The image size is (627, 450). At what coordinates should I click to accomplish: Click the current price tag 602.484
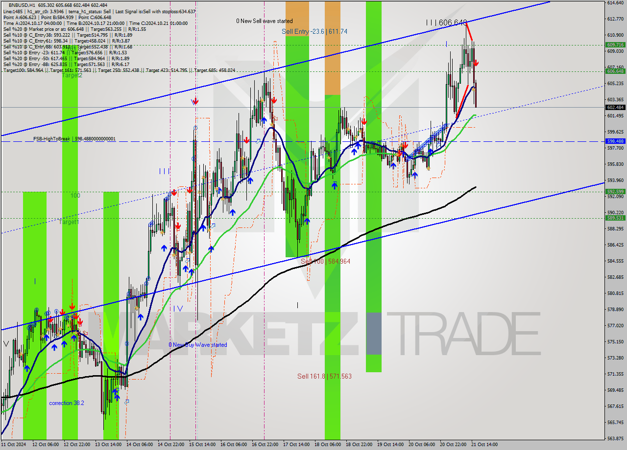tap(615, 107)
